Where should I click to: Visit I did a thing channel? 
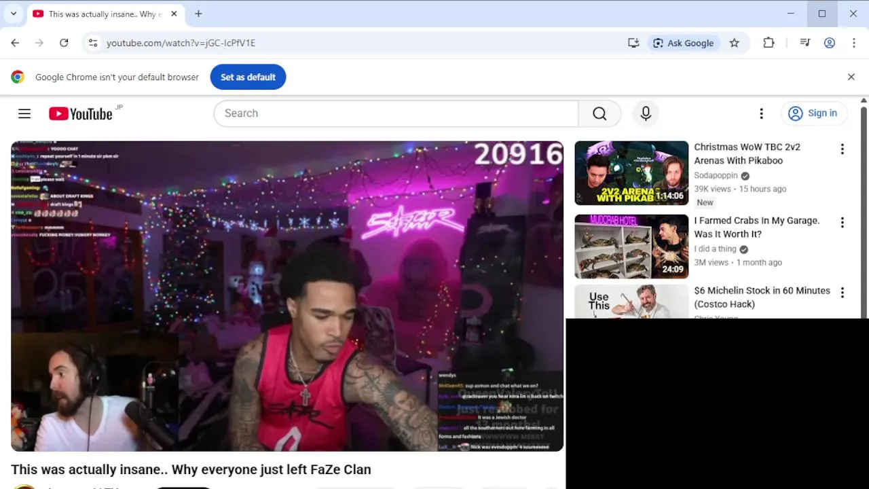[715, 249]
